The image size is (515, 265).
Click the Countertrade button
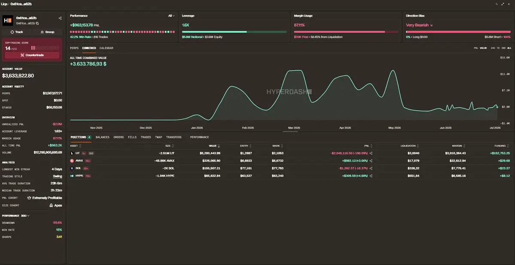coord(32,55)
